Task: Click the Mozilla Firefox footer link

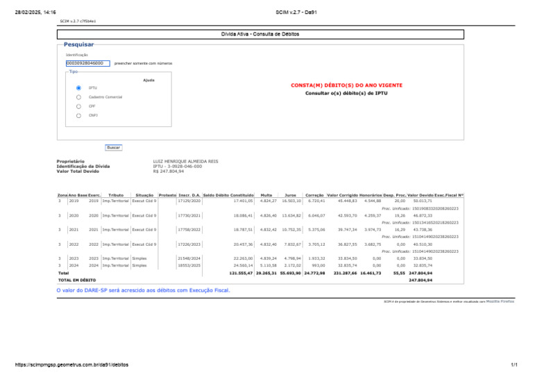Action: [x=500, y=301]
